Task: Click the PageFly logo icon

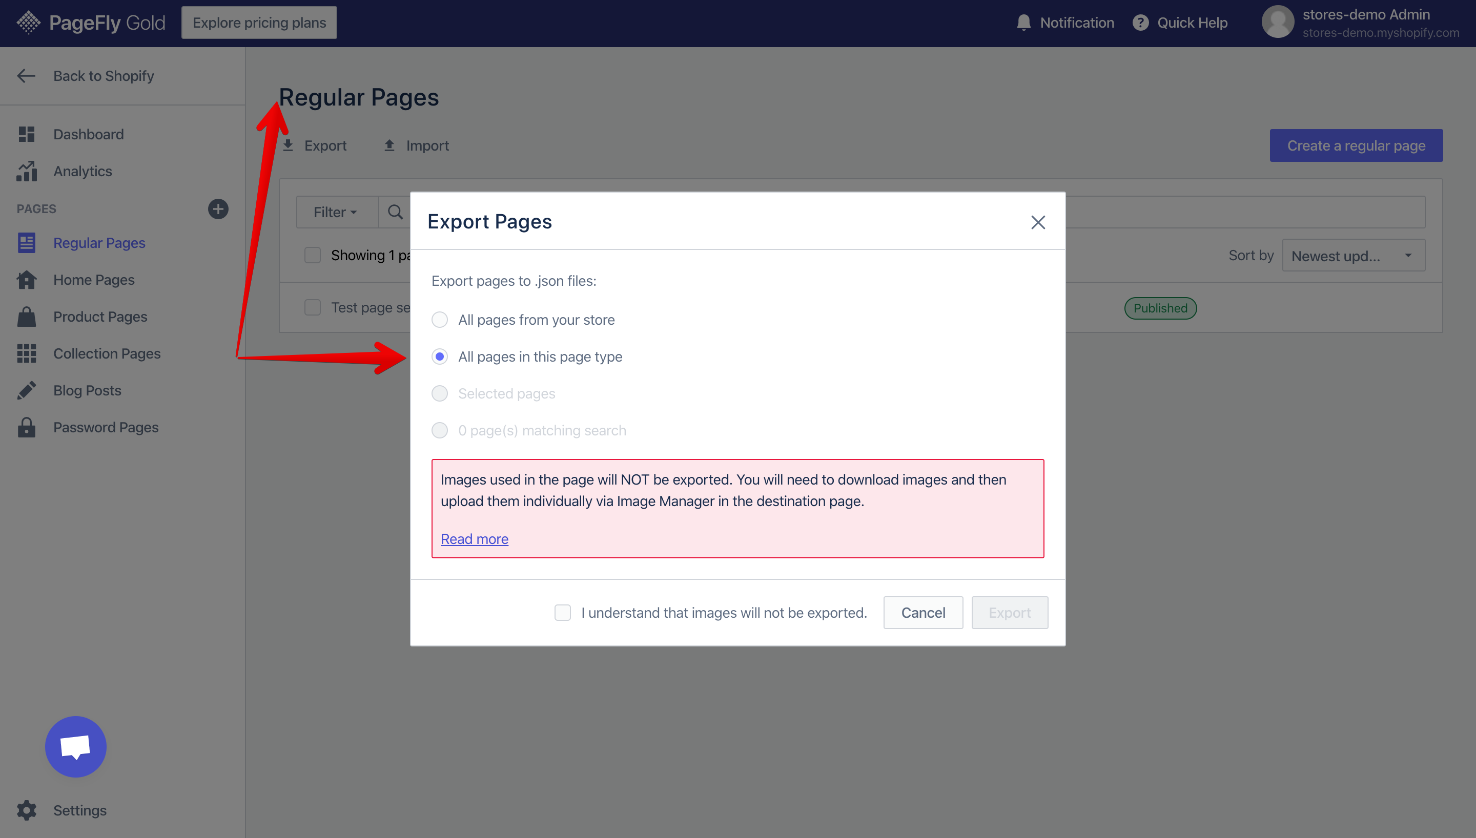Action: 28,23
